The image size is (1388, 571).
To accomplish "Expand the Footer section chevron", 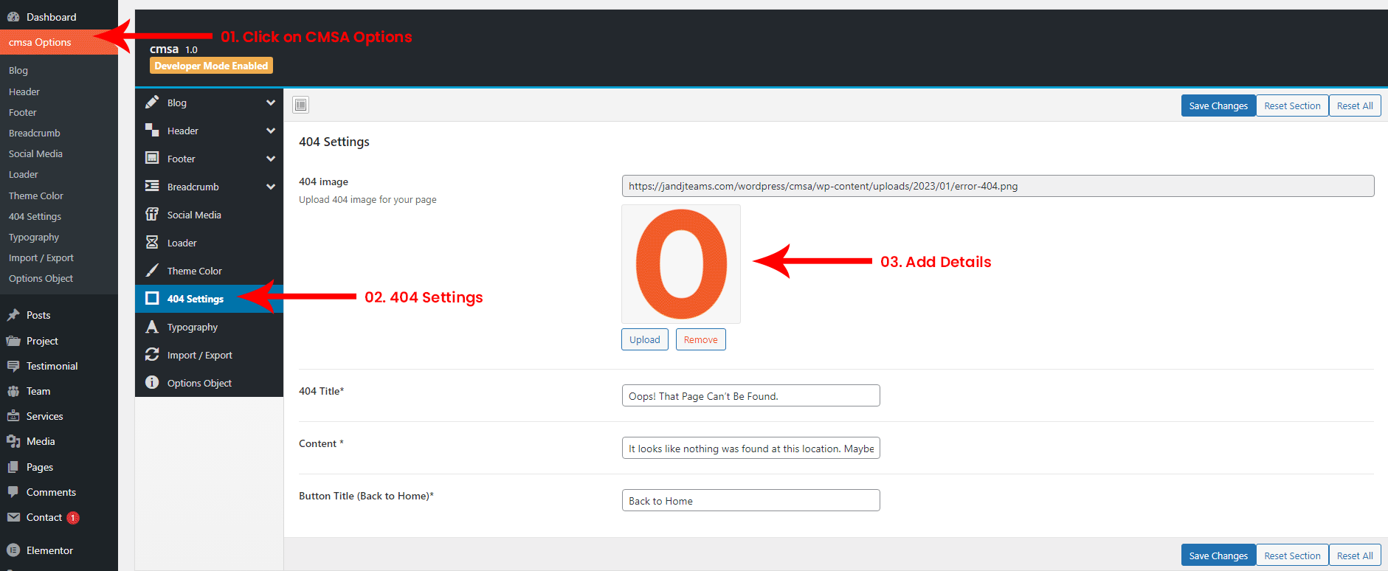I will click(x=271, y=159).
